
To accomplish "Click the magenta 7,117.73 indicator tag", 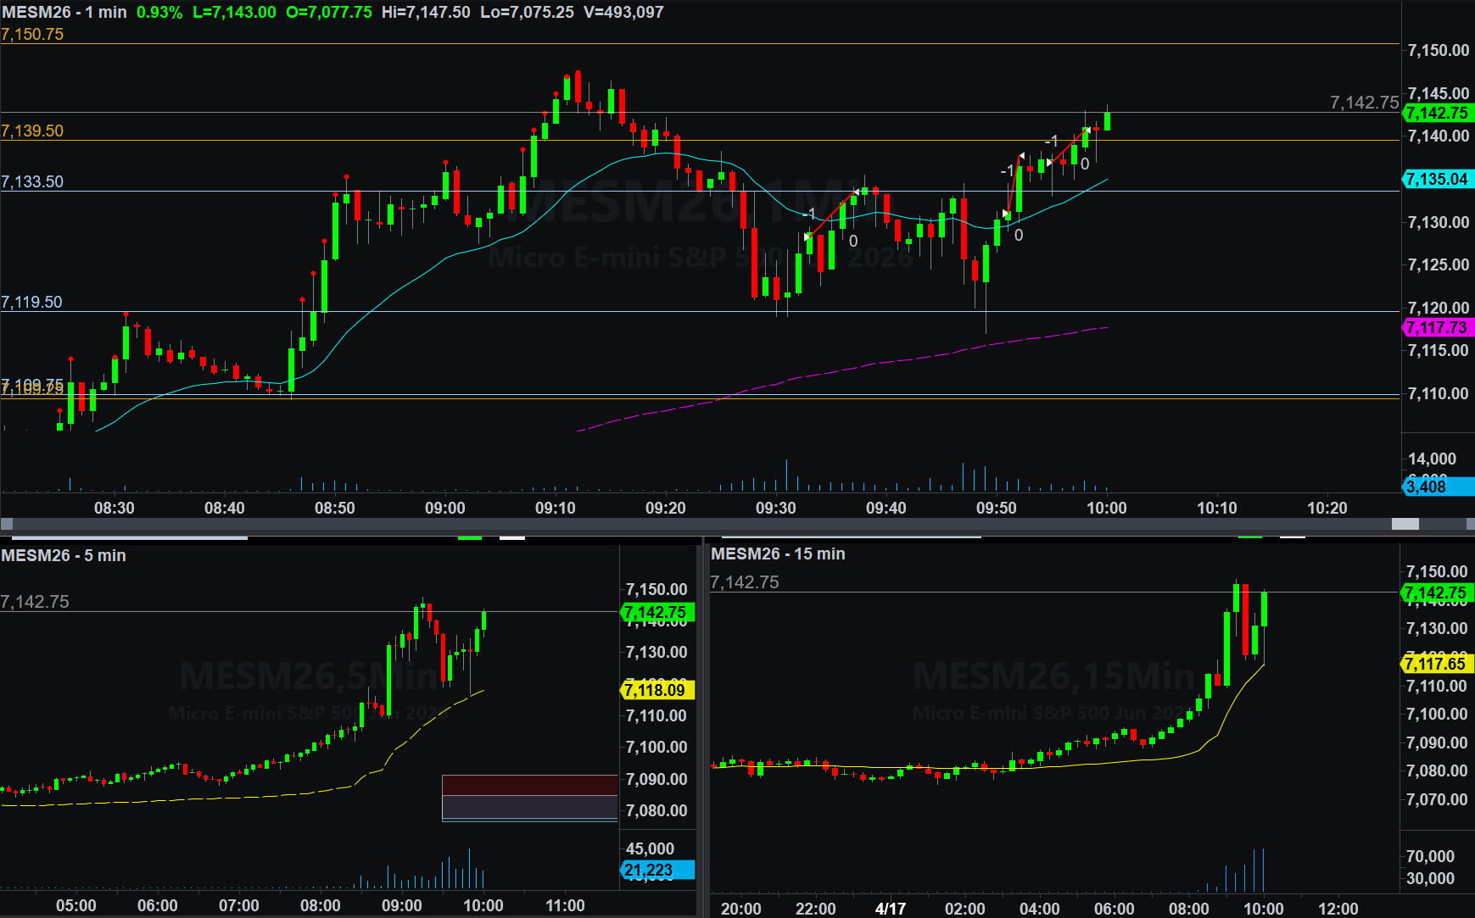I will pos(1438,327).
